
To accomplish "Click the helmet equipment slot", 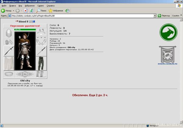I will [x=9, y=33].
